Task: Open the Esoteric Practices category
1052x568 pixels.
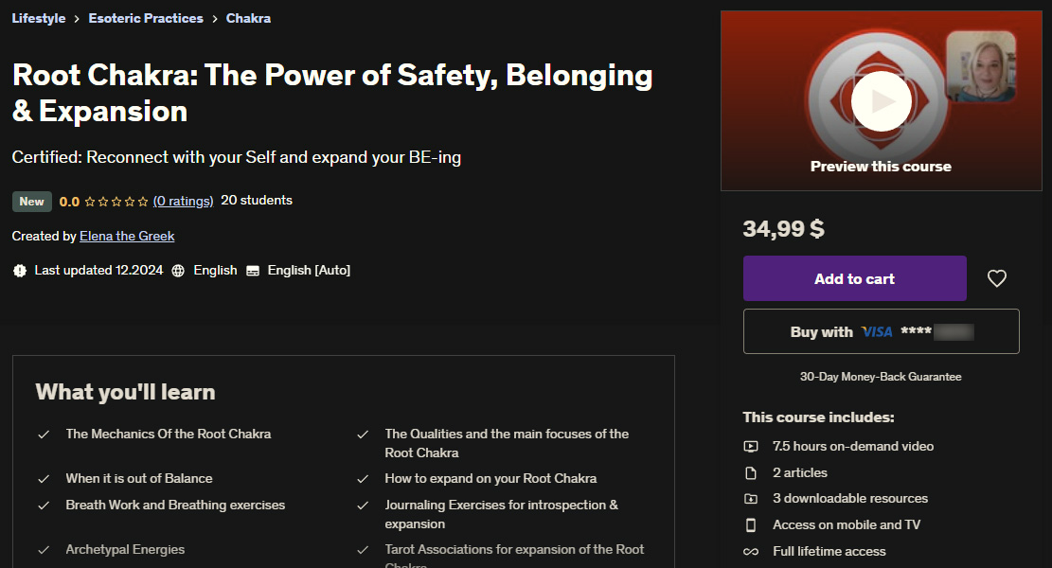Action: coord(145,18)
